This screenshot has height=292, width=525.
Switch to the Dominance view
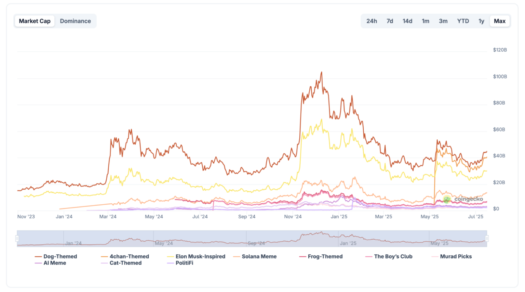tap(76, 21)
